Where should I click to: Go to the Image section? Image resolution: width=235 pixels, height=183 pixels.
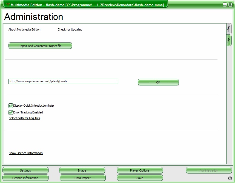click(82, 170)
